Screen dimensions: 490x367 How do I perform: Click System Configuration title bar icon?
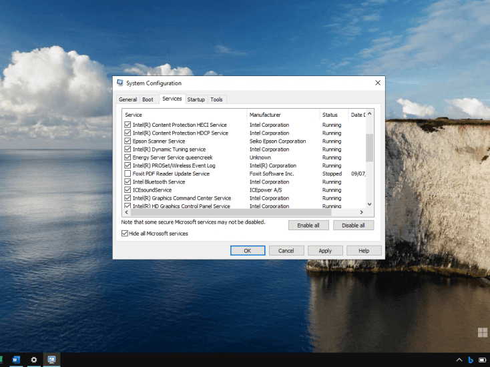click(120, 83)
